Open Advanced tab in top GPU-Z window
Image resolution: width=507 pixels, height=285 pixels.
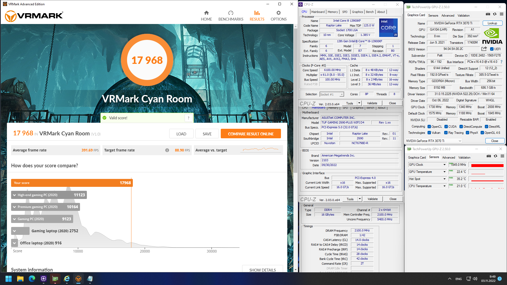click(448, 16)
